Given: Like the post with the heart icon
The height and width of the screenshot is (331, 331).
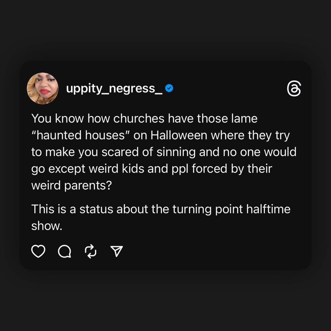Looking at the screenshot, I should pyautogui.click(x=38, y=252).
